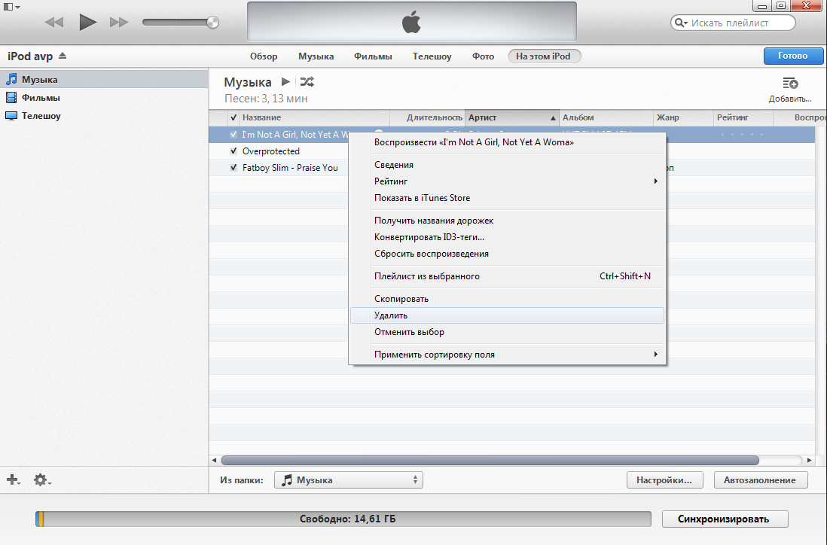827x545 pixels.
Task: Click the volume slider knob
Action: [212, 22]
